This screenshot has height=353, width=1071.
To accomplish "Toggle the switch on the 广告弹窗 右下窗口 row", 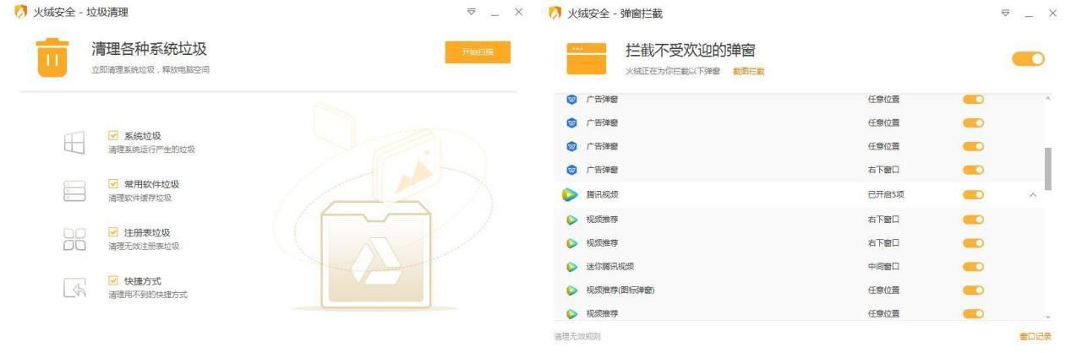I will coord(974,170).
